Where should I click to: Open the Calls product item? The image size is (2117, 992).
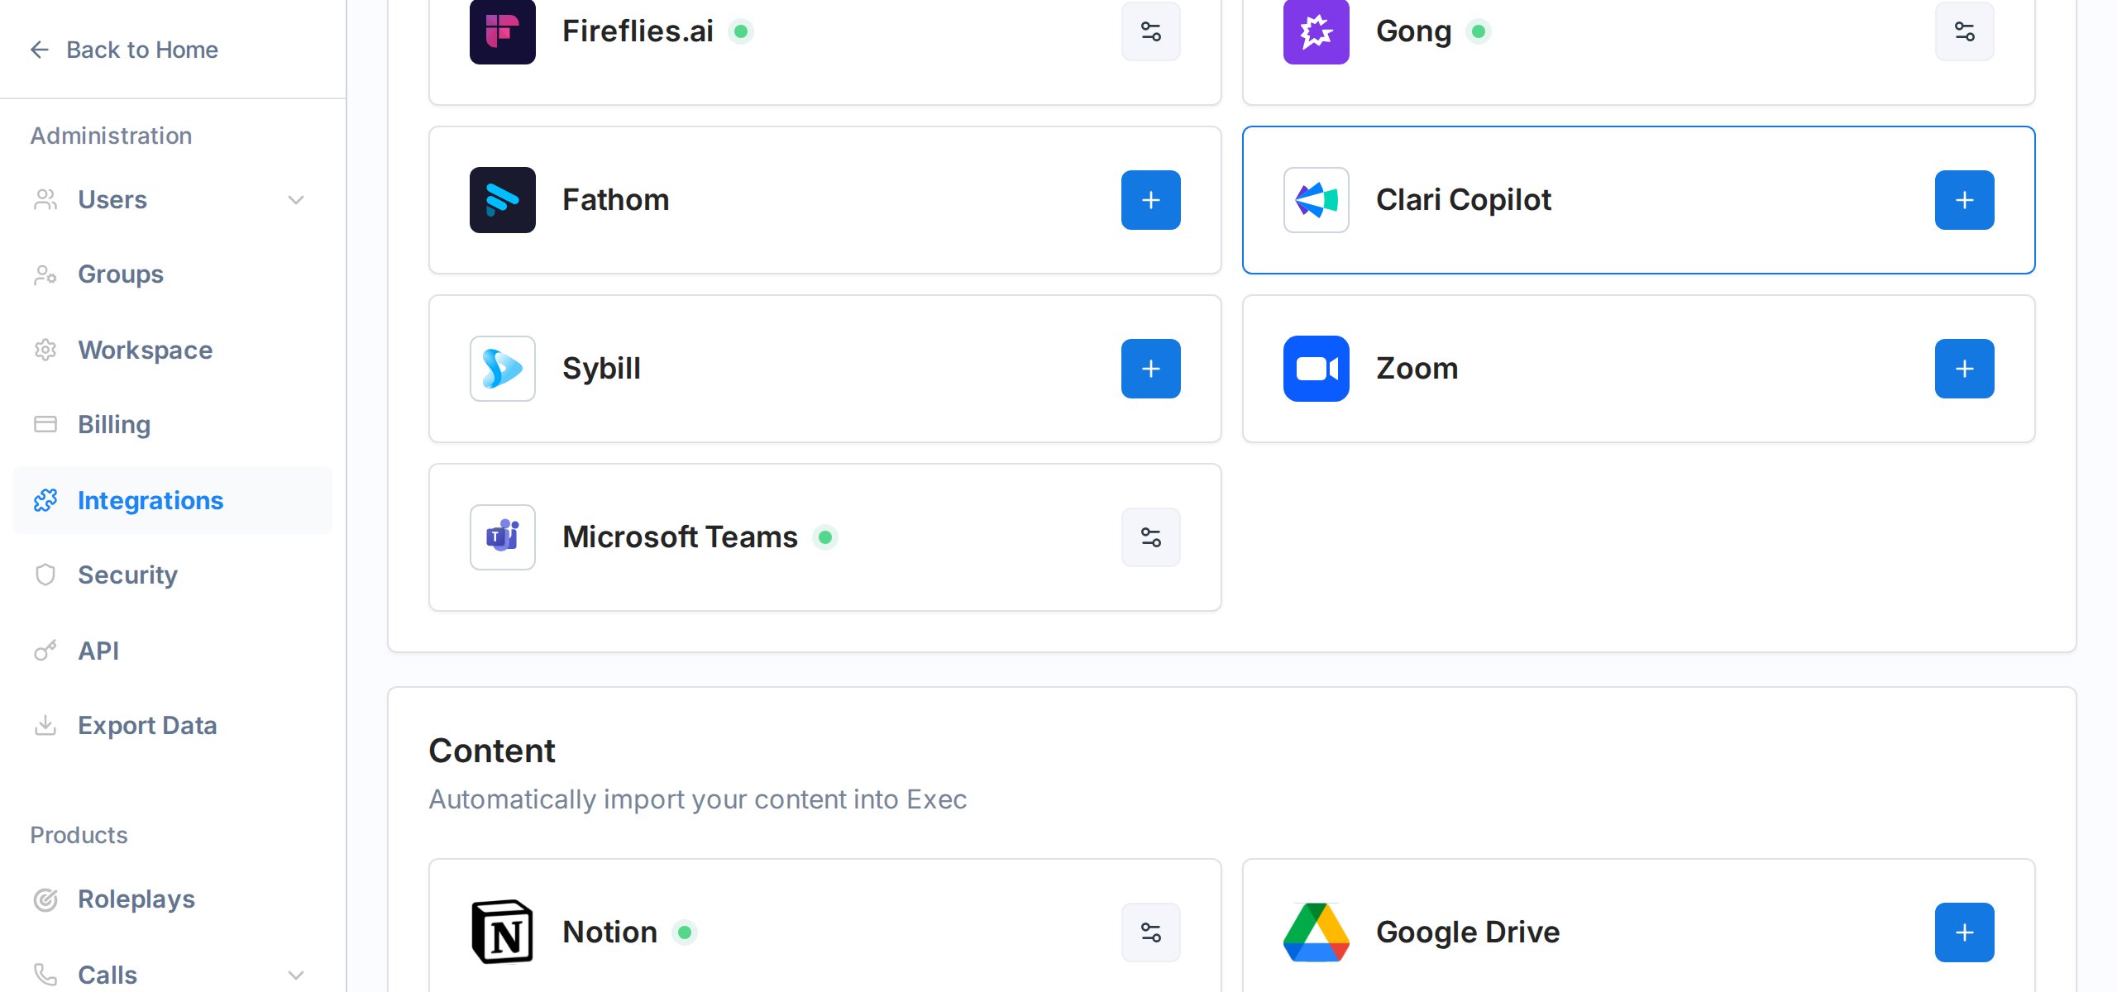pos(172,975)
